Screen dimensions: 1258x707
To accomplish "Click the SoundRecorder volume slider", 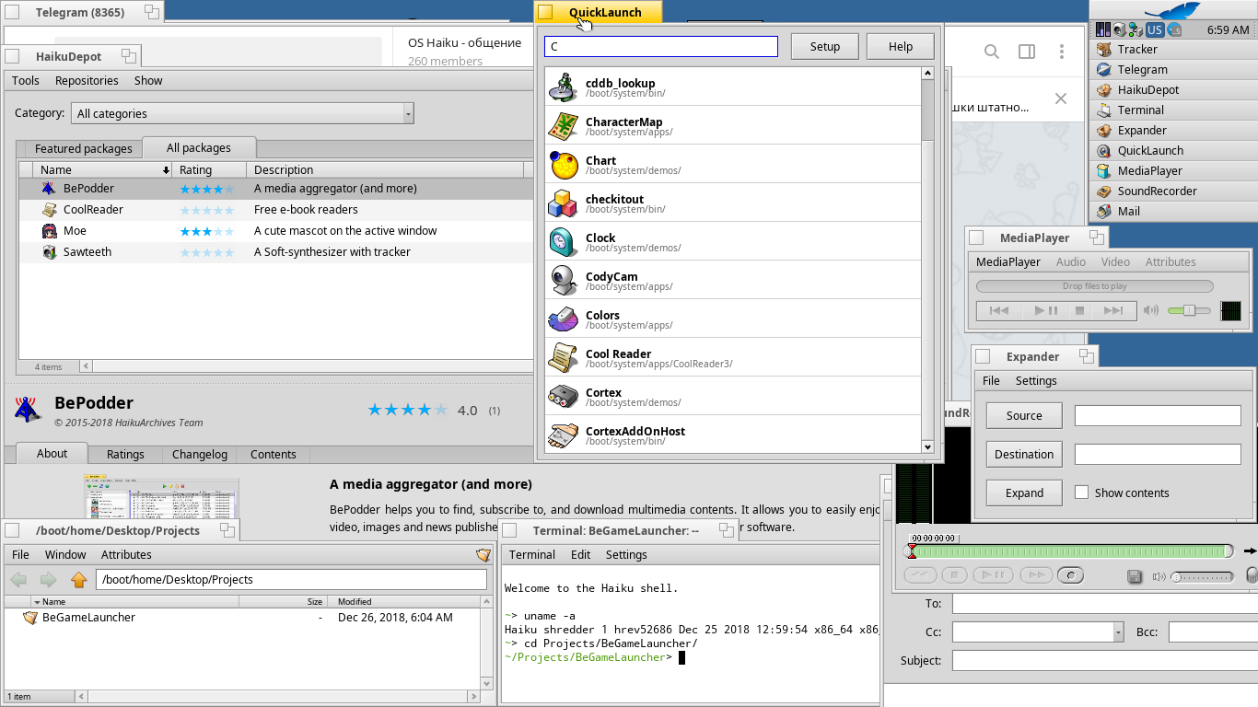I will pos(1202,577).
